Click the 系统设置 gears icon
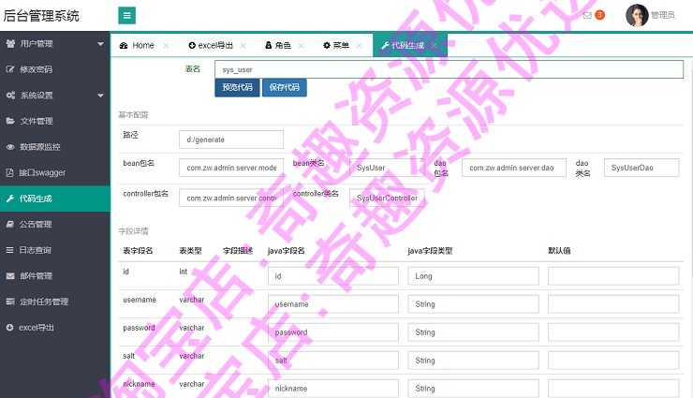This screenshot has width=693, height=398. (x=10, y=95)
